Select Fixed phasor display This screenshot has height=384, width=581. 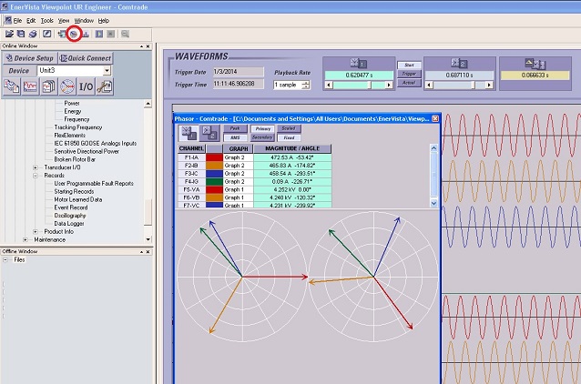(x=289, y=137)
